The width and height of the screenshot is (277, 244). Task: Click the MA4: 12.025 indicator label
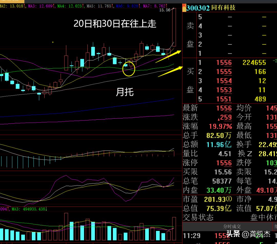point(70,6)
